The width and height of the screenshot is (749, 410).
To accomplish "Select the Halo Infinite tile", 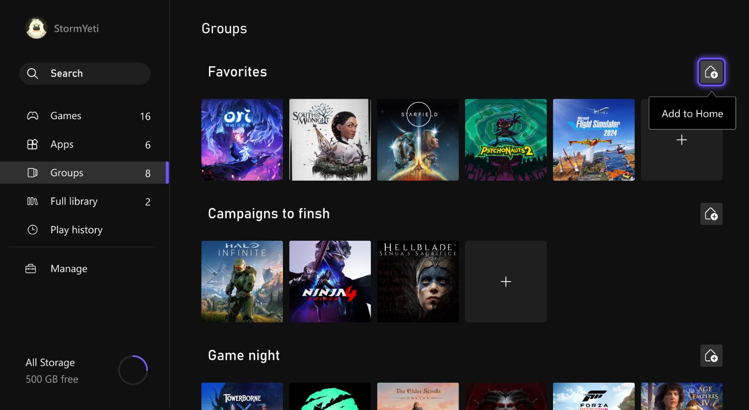I will [x=242, y=281].
